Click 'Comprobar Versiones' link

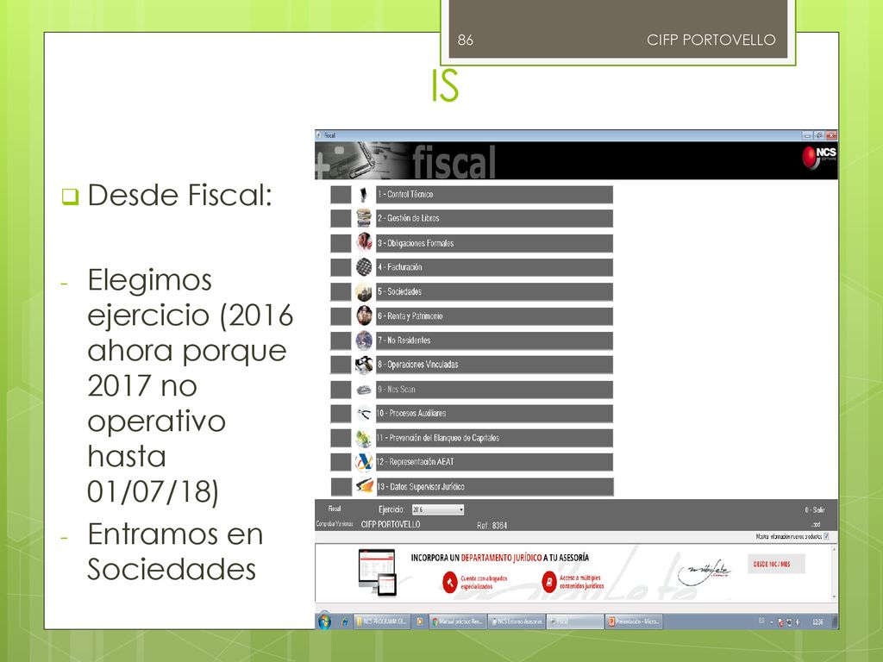[335, 524]
